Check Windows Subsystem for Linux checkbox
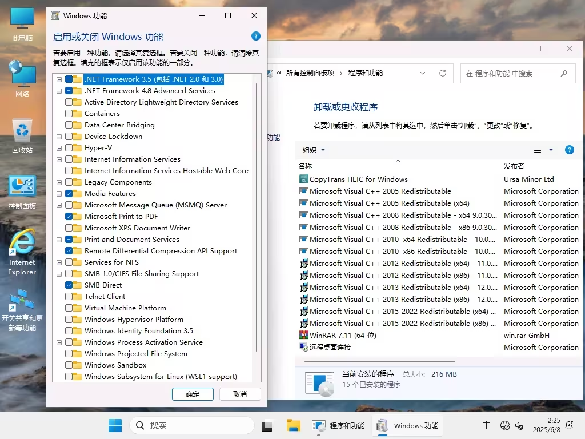Viewport: 585px width, 439px height. pos(69,377)
